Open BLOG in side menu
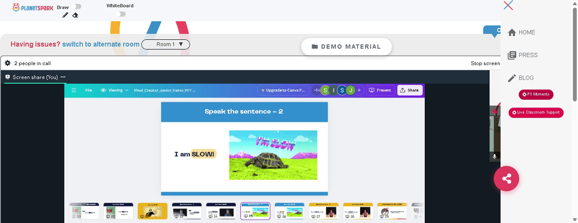This screenshot has height=223, width=578. tap(521, 78)
